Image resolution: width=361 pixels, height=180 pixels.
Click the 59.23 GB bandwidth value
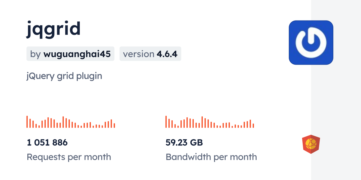(184, 143)
